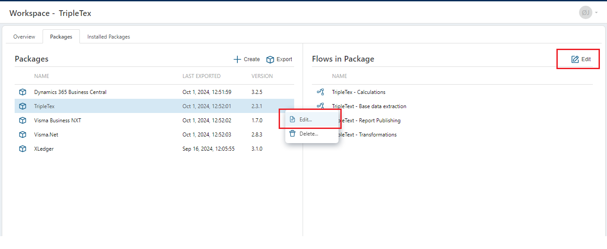The height and width of the screenshot is (249, 607).
Task: Click the flow icon beside TripleTex - Calculations
Action: (320, 92)
